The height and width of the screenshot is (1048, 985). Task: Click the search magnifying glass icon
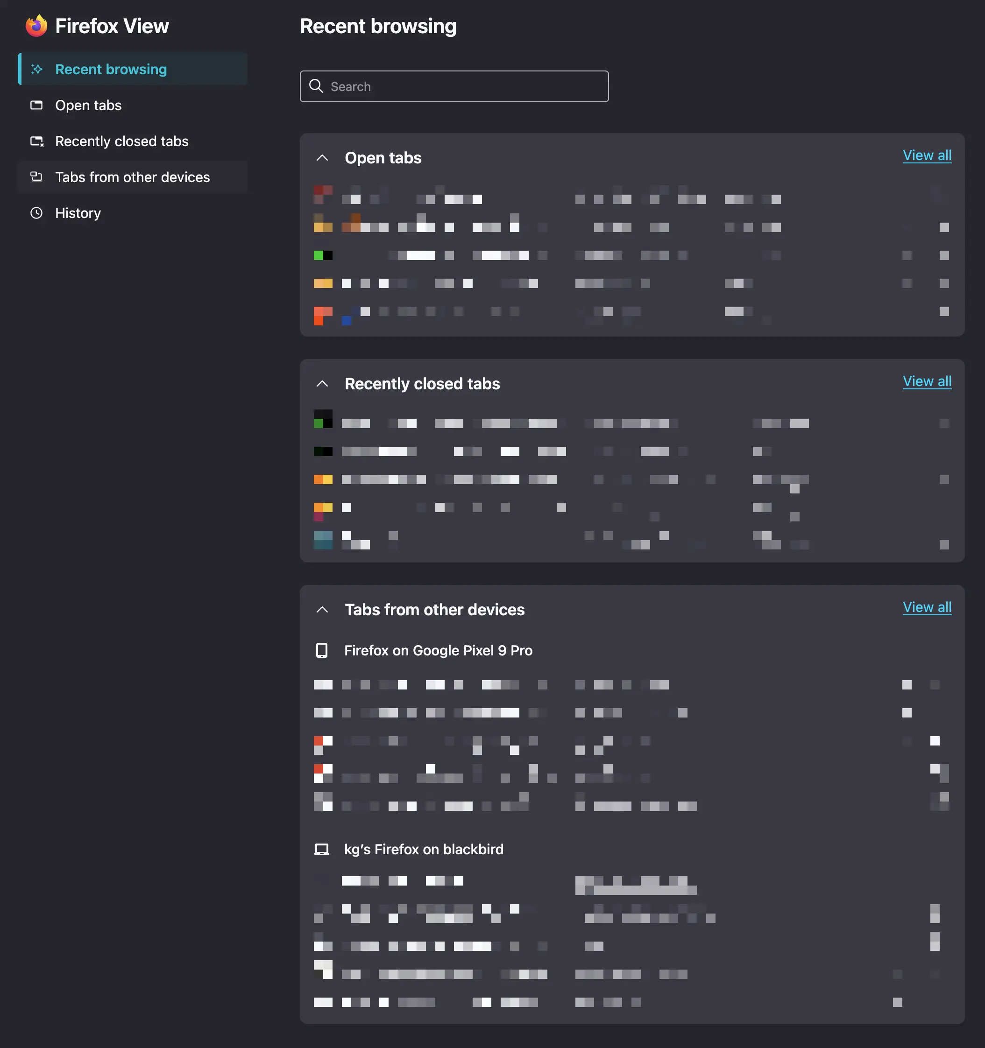click(317, 86)
